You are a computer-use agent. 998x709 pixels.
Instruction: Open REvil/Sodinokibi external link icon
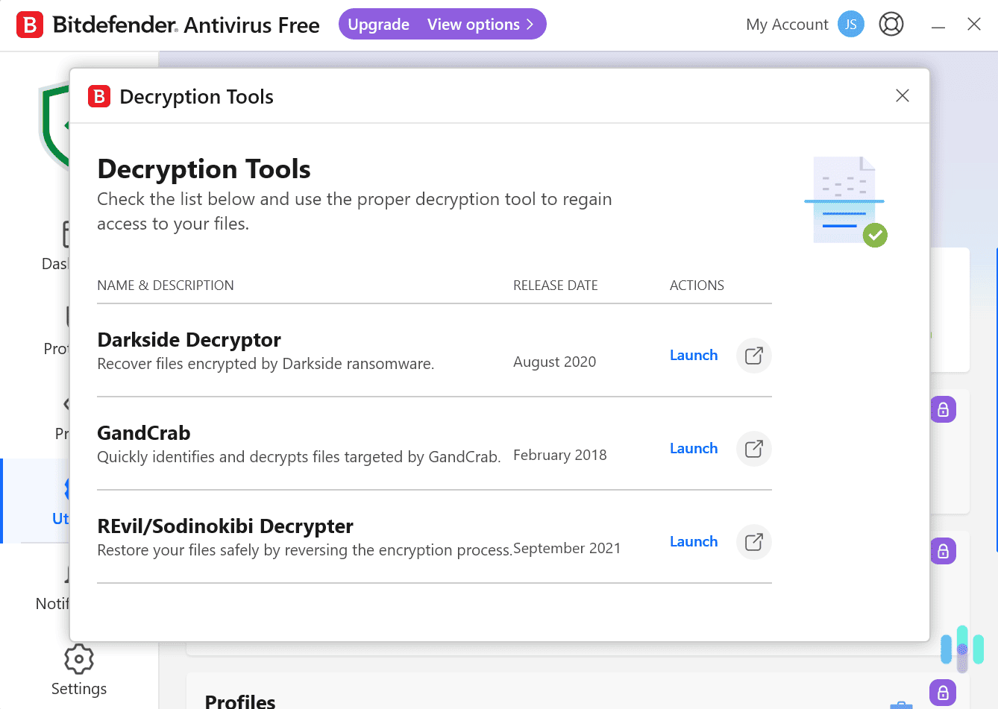tap(753, 542)
